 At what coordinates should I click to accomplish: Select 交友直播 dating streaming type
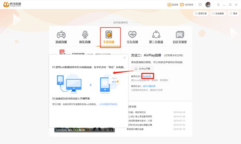(x=132, y=37)
